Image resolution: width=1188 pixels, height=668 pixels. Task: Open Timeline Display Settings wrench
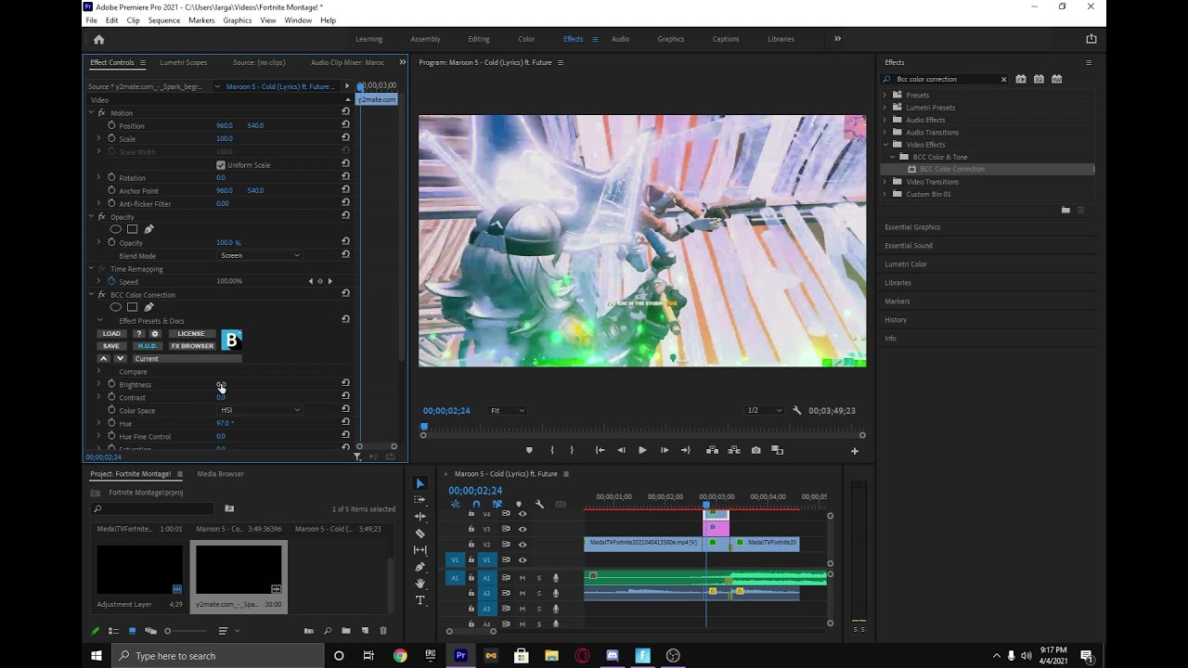(x=539, y=504)
